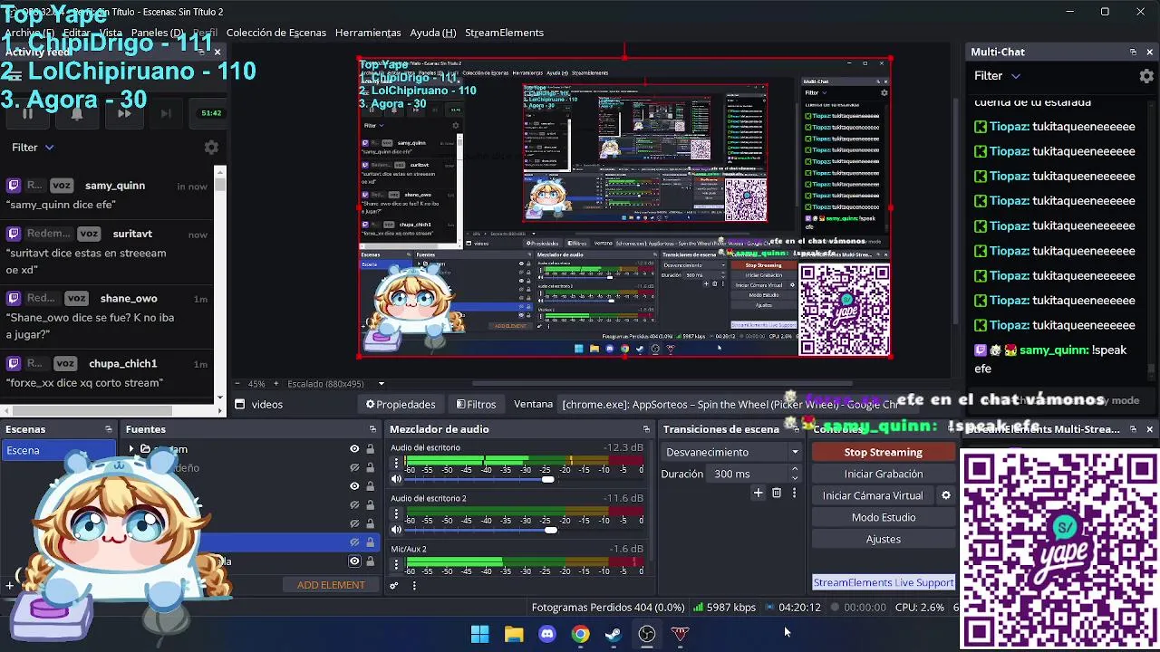Increase transition Duración with stepper
The height and width of the screenshot is (652, 1160).
click(x=795, y=469)
